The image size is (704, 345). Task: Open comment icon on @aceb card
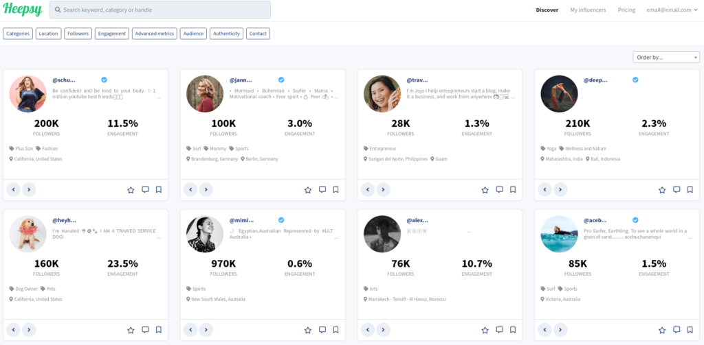pyautogui.click(x=676, y=330)
